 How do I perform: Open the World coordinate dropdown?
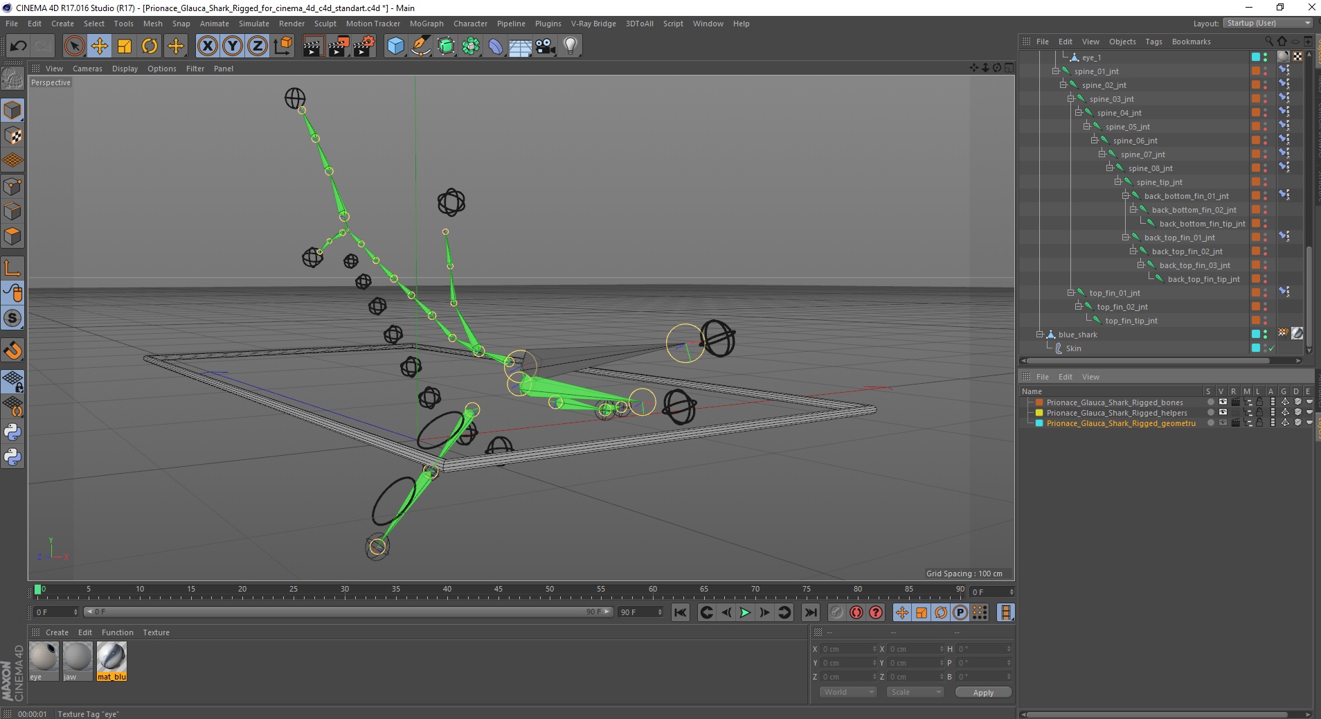pyautogui.click(x=848, y=692)
